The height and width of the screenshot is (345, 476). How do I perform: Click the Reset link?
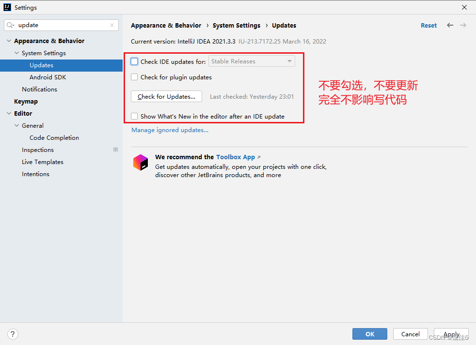428,26
